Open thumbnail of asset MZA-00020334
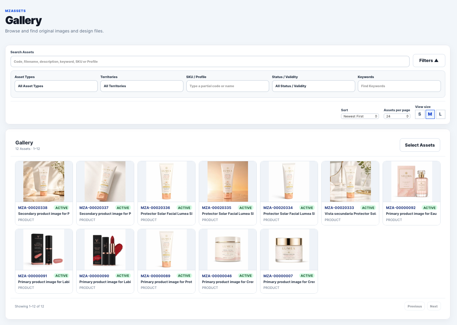The width and height of the screenshot is (457, 325). click(x=289, y=182)
